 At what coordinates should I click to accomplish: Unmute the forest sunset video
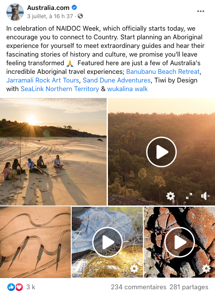pyautogui.click(x=205, y=196)
